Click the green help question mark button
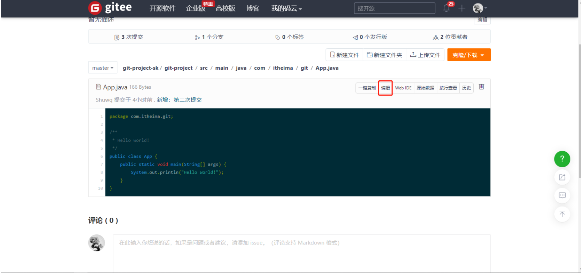The image size is (581, 274). tap(562, 159)
